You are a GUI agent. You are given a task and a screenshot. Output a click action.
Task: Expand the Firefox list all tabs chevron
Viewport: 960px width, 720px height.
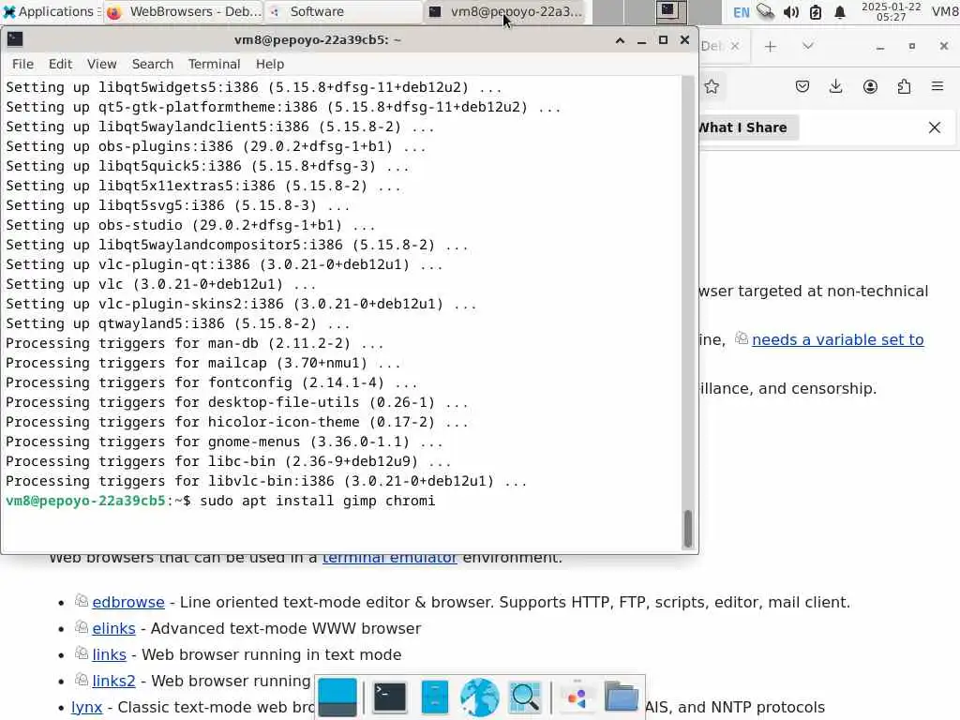click(807, 46)
